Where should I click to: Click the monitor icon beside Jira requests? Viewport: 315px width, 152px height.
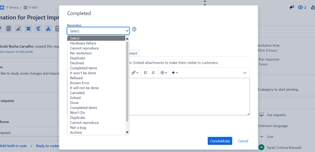(x=261, y=115)
